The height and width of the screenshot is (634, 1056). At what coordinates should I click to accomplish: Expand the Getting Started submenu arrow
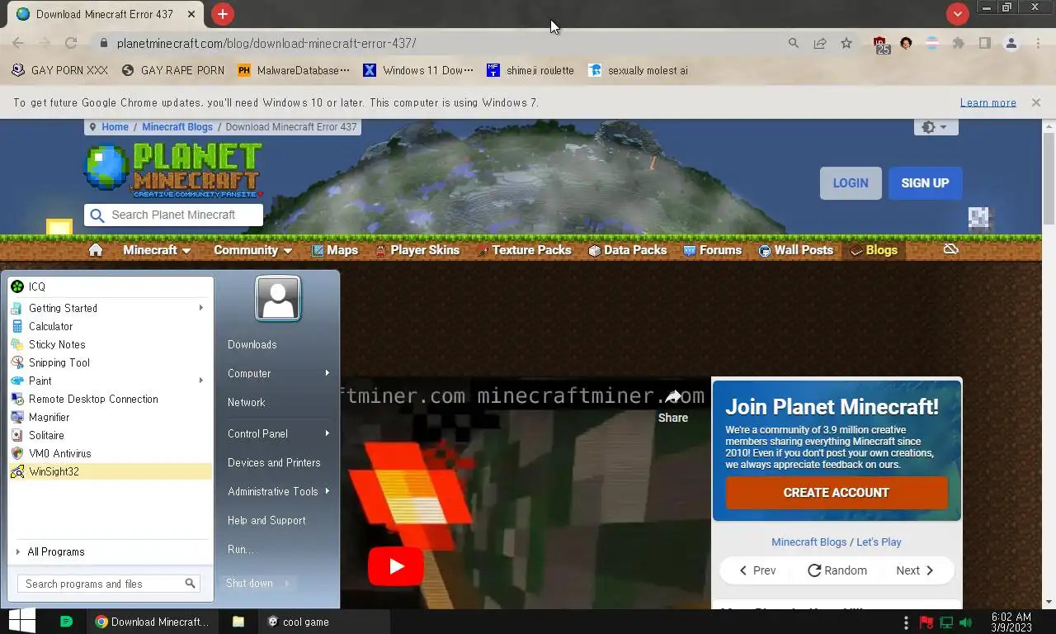pyautogui.click(x=200, y=308)
